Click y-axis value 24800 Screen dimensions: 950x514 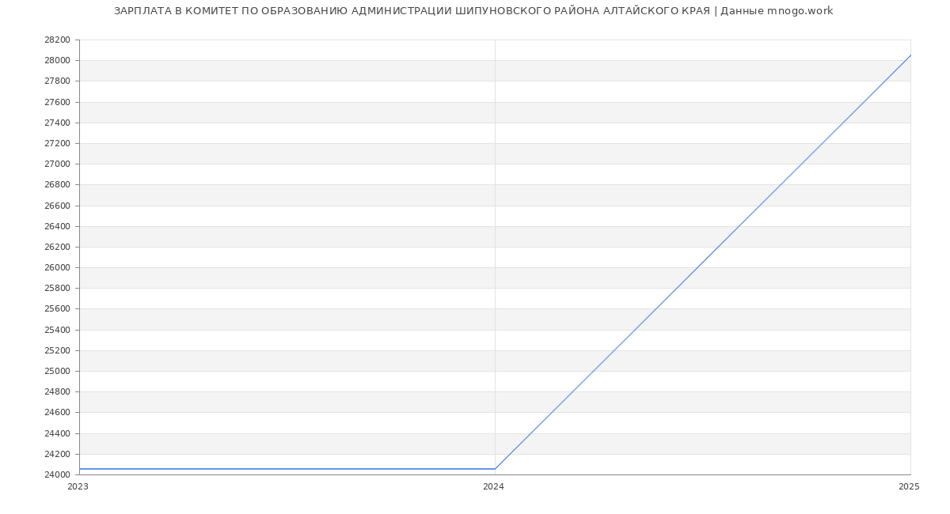point(57,391)
